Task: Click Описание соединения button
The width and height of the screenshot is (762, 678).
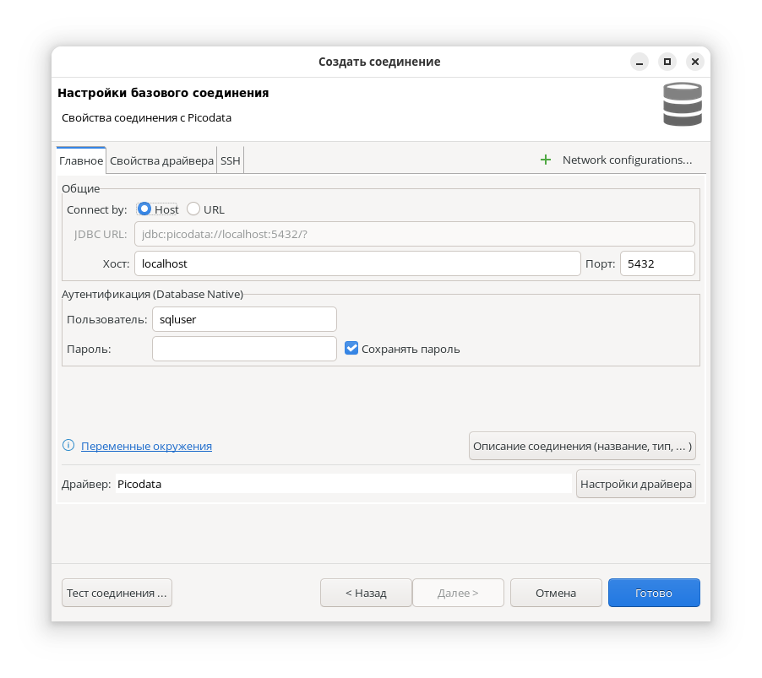Action: click(581, 446)
